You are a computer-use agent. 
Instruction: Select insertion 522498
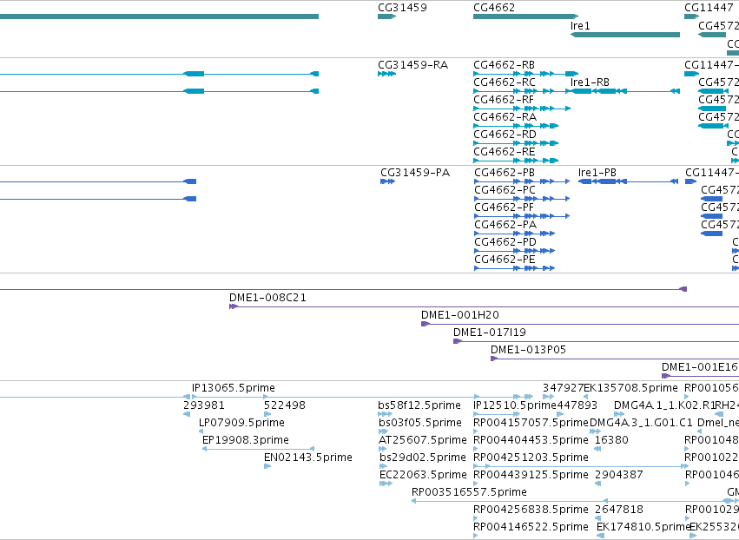285,405
